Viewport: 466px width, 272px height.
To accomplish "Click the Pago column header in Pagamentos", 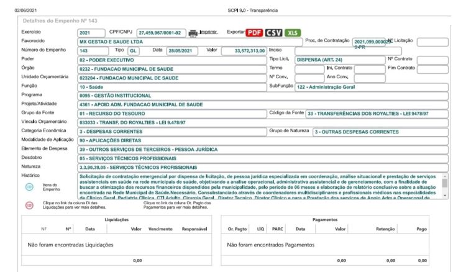I will click(421, 229).
